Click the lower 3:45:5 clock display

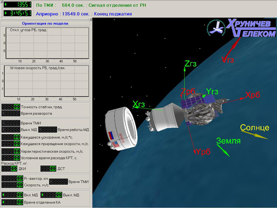18,13
